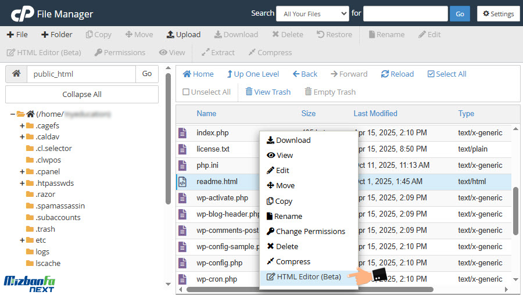Choose HTML Editor (Beta) from context menu
The height and width of the screenshot is (295, 523).
point(308,276)
